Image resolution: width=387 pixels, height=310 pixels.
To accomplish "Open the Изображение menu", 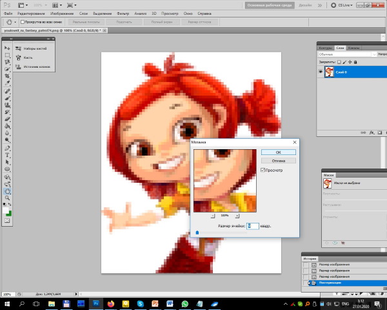I will [x=62, y=14].
